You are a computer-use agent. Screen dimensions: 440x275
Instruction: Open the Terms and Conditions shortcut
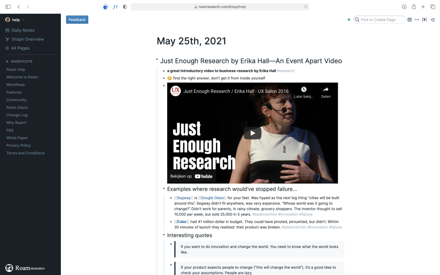[x=25, y=153]
